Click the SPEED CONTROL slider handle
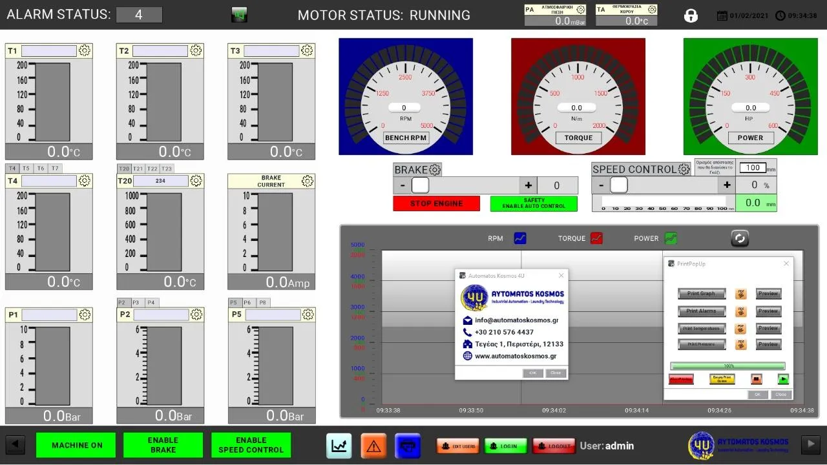 coord(618,185)
